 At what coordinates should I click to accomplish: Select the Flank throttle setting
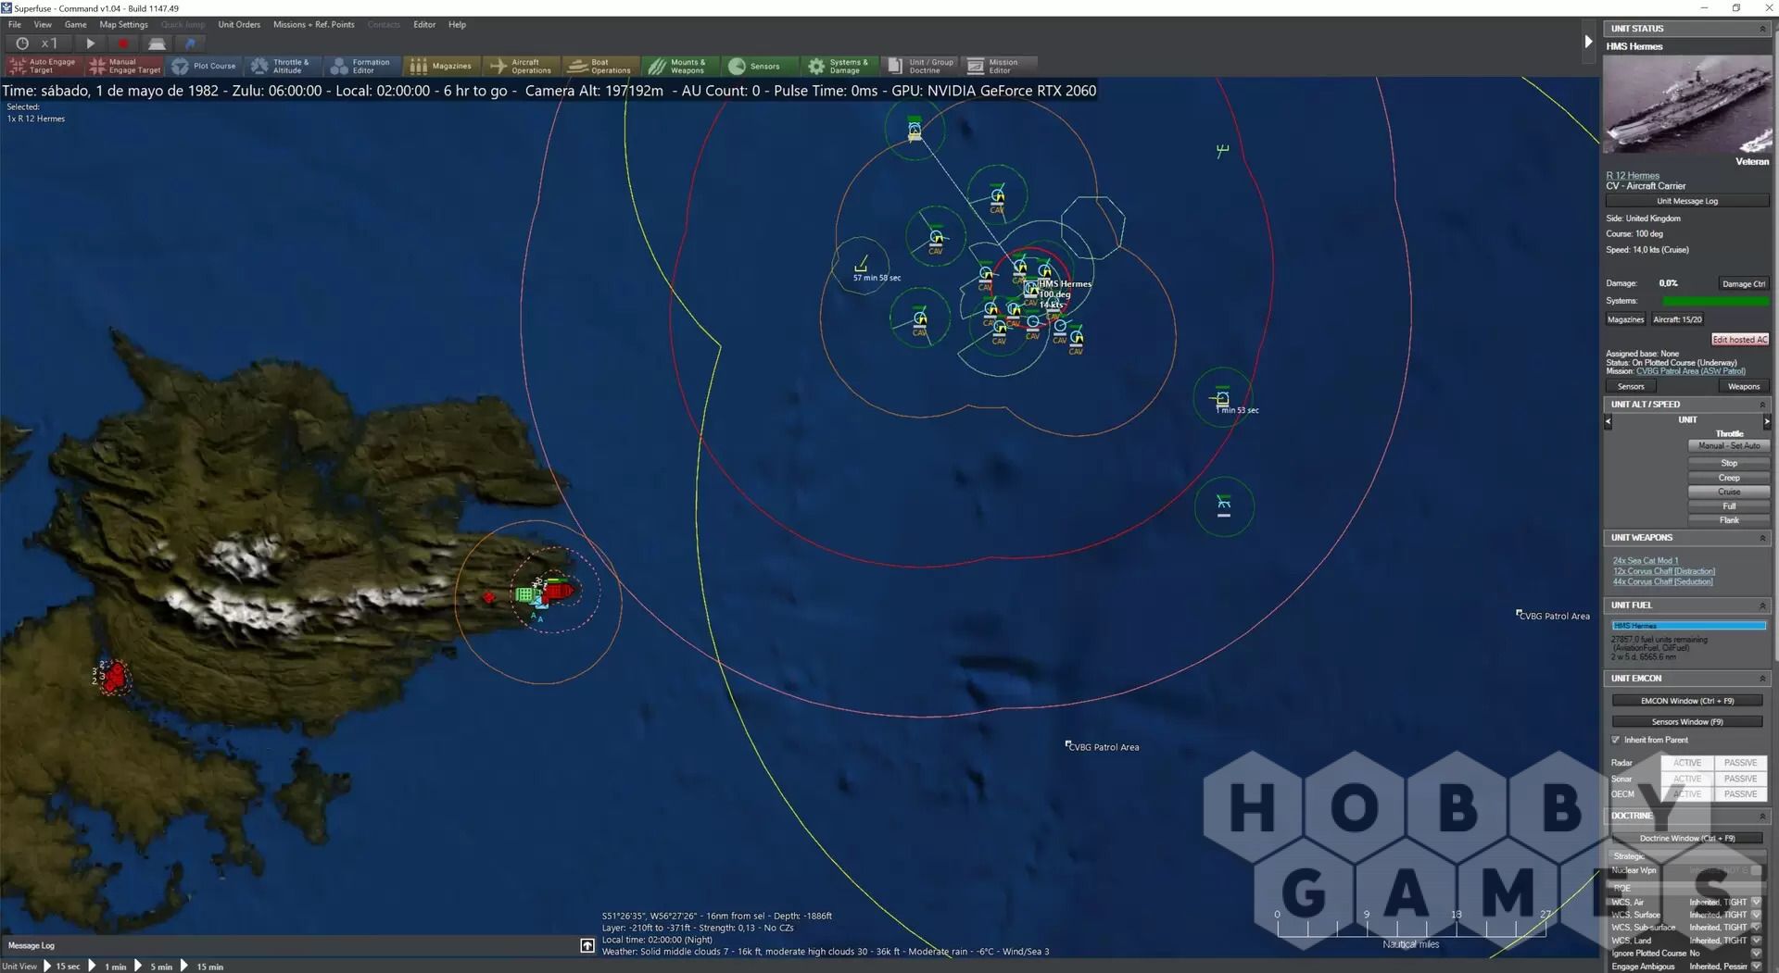(x=1729, y=520)
